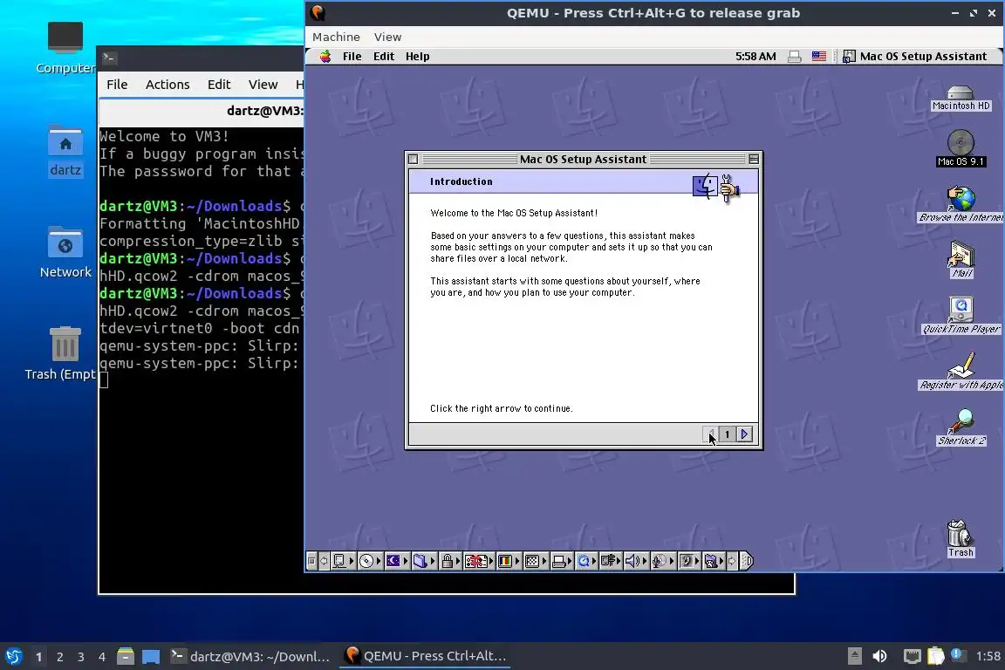The width and height of the screenshot is (1005, 670).
Task: Open the Actions menu in the terminal window
Action: (x=167, y=85)
